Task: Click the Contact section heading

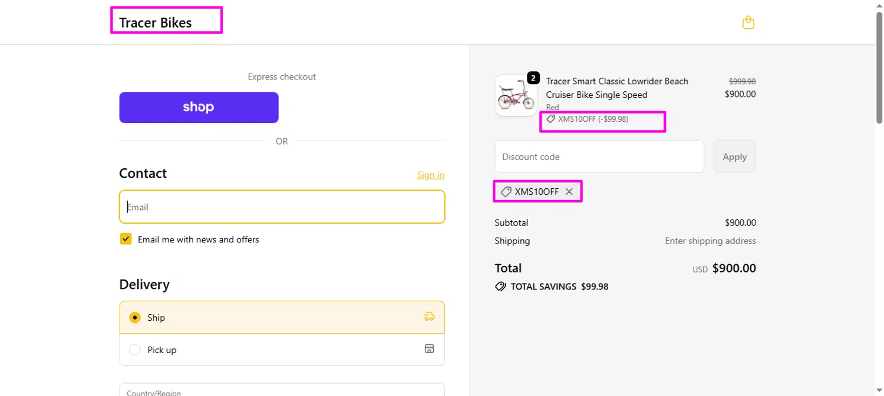Action: [x=143, y=173]
